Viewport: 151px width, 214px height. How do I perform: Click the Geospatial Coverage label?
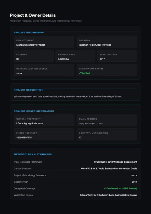(x=24, y=189)
